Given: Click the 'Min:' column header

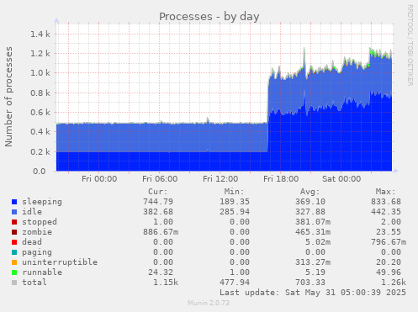Looking at the screenshot, I should 234,192.
